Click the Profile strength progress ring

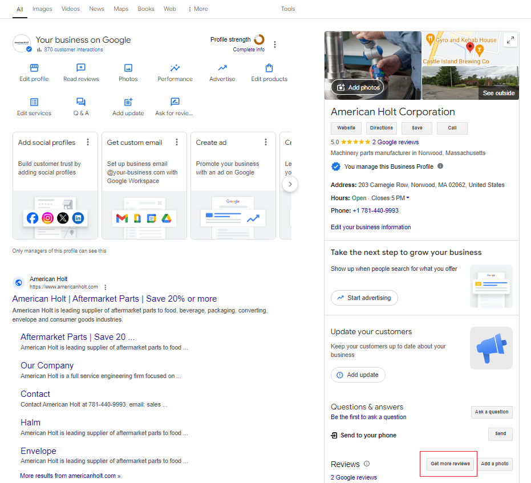(x=260, y=39)
